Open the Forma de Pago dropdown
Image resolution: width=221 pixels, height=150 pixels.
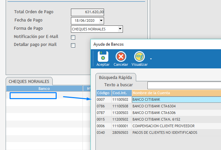click(120, 29)
